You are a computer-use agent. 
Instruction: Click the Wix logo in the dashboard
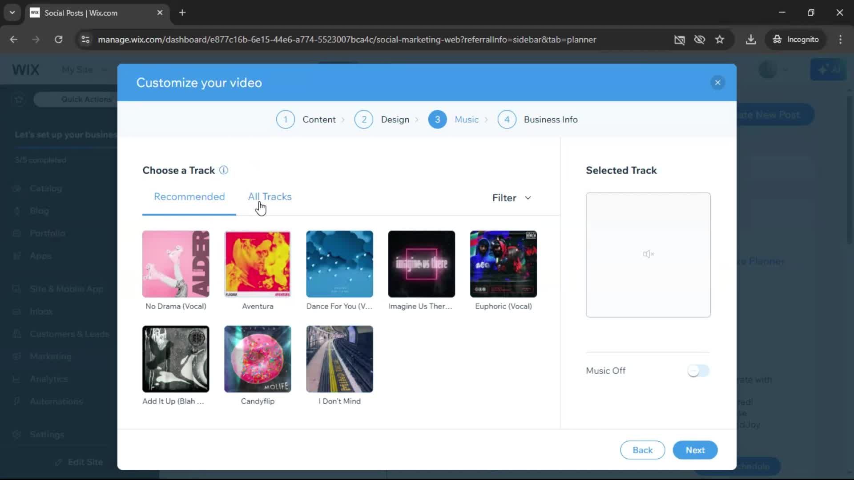pos(25,70)
